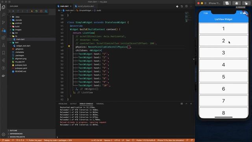Viewport: 252px width, 142px height.
Task: Clear the debug console panel icon
Action: click(x=182, y=104)
